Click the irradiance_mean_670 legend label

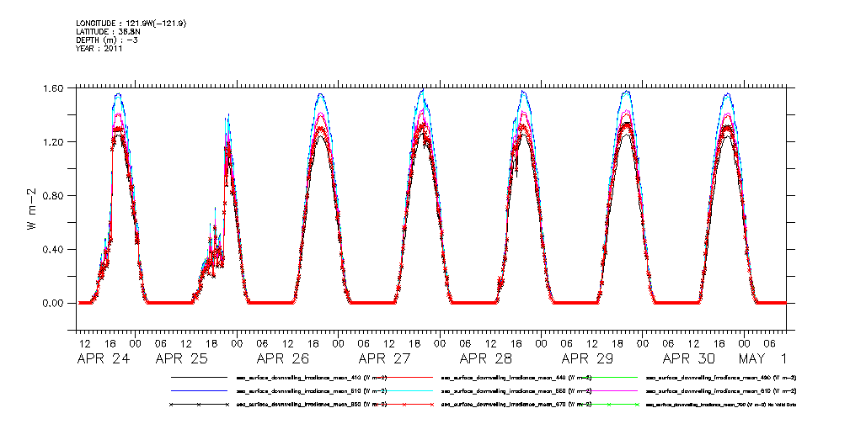[x=516, y=405]
